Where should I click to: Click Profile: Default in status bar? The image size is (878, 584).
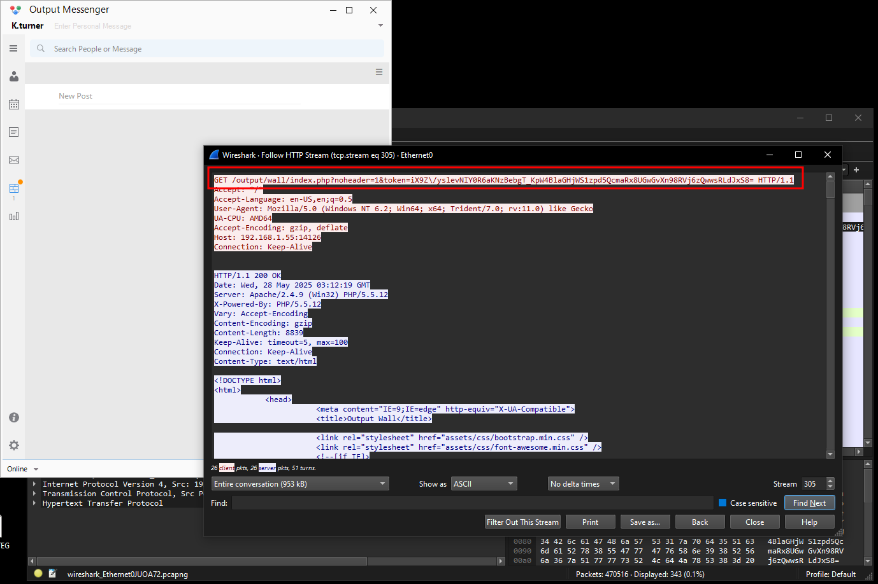click(830, 574)
